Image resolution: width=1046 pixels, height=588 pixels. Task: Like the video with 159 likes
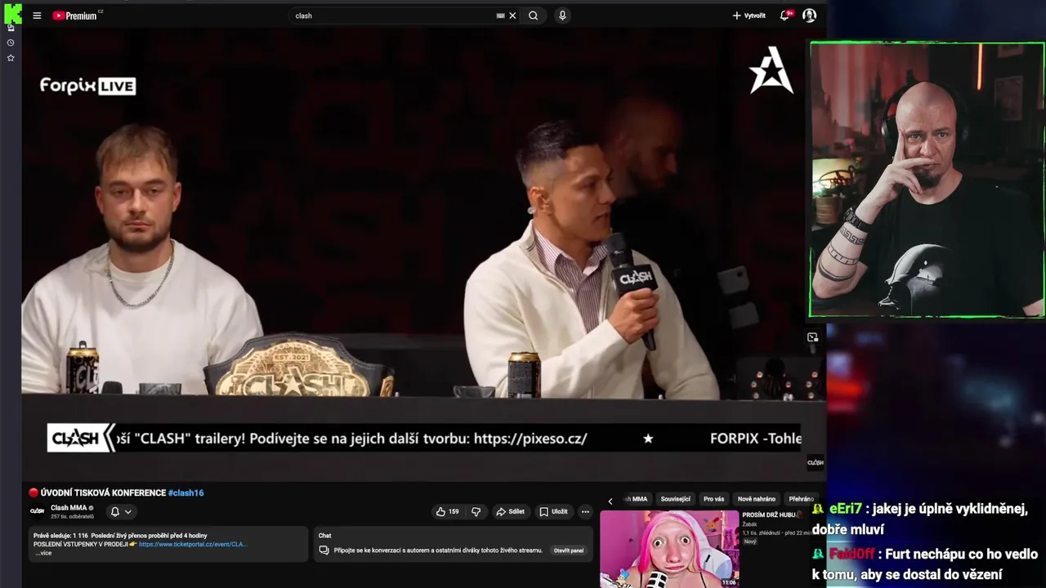pyautogui.click(x=447, y=512)
